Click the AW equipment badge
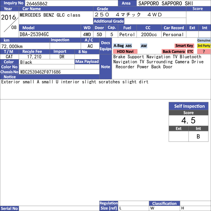Screen dimensions: 211x211 coord(144,46)
